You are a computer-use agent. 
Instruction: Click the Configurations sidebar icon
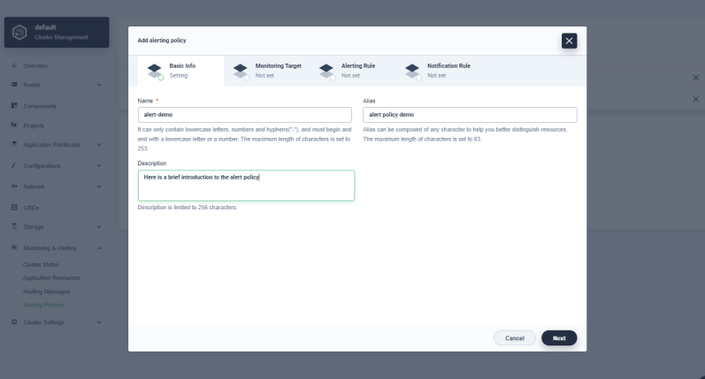coord(14,165)
